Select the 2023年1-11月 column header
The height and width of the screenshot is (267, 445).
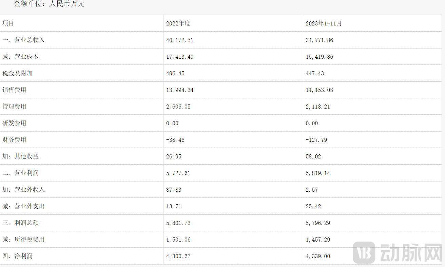click(324, 23)
